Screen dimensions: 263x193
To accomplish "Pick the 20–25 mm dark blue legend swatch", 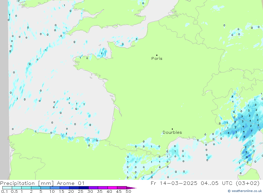I will coord(74,188).
